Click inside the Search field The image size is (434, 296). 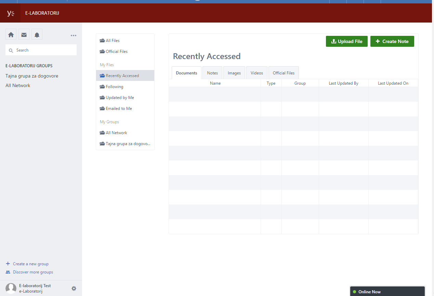pos(44,50)
